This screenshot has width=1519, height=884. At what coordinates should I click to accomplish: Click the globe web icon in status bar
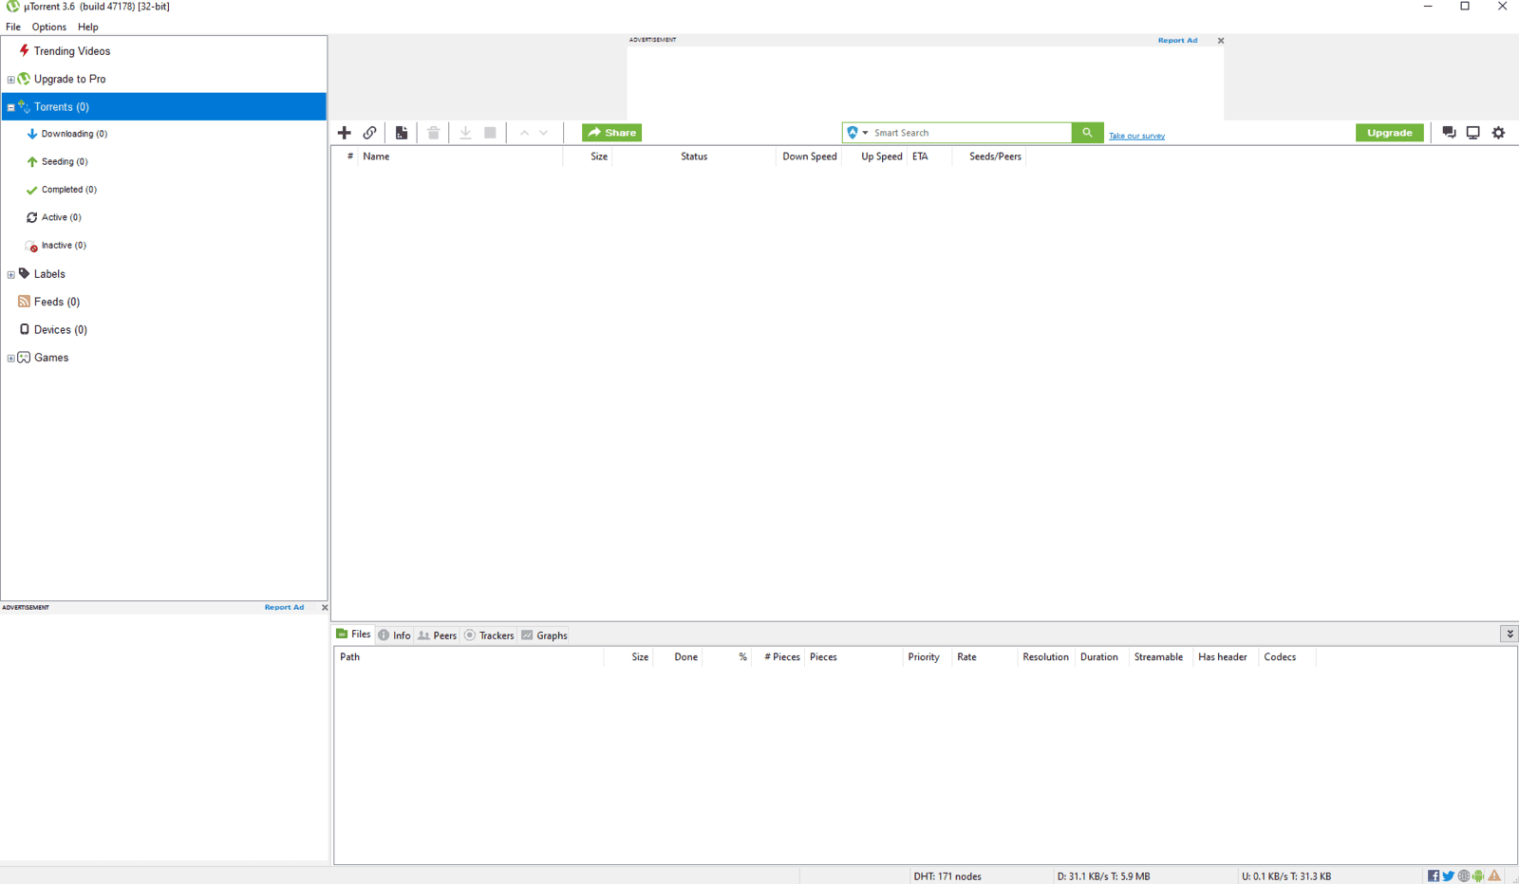pyautogui.click(x=1464, y=876)
